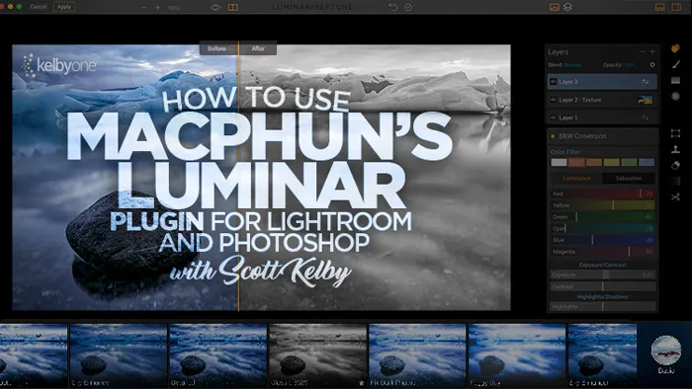
Task: Apply the Fix Dark Photos preset thumbnail
Action: click(x=417, y=356)
